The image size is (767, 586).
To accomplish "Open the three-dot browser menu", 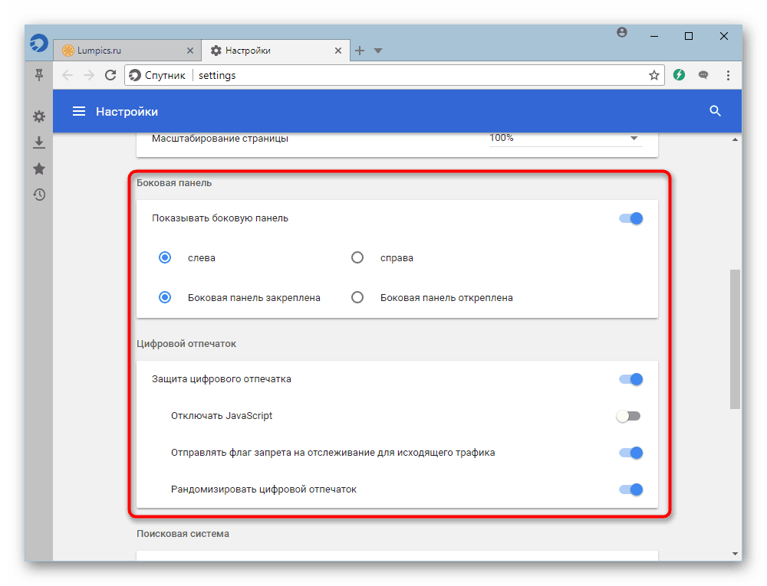I will (728, 75).
